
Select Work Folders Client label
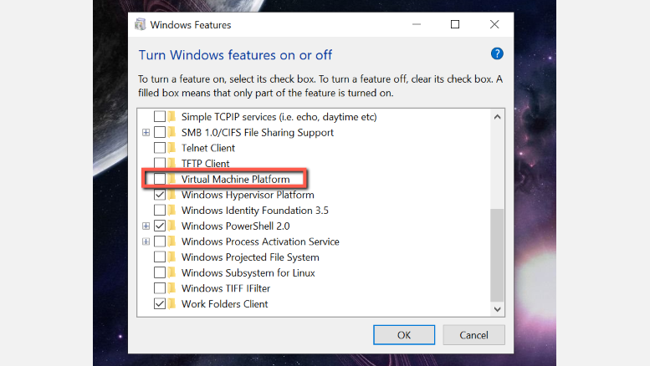(x=225, y=304)
